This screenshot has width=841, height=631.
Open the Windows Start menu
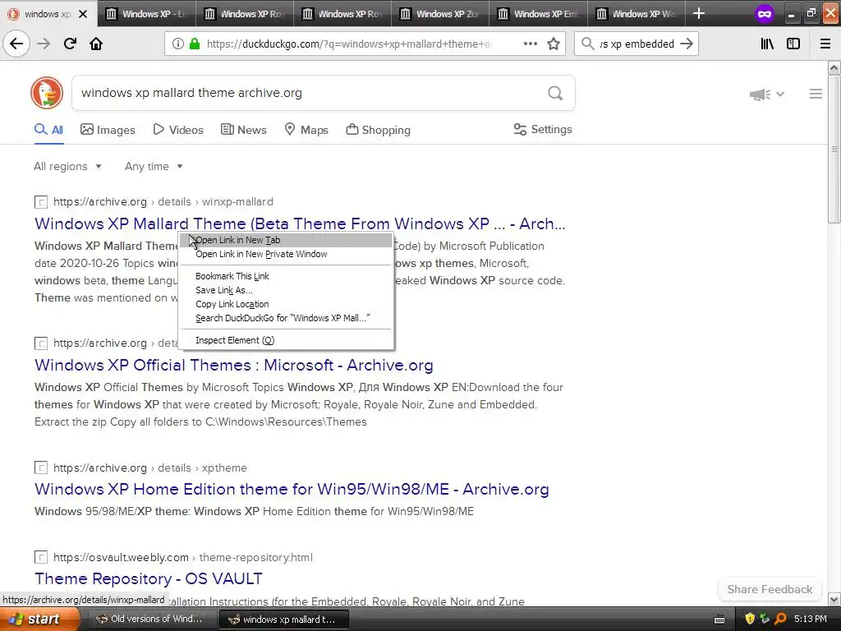click(x=39, y=619)
